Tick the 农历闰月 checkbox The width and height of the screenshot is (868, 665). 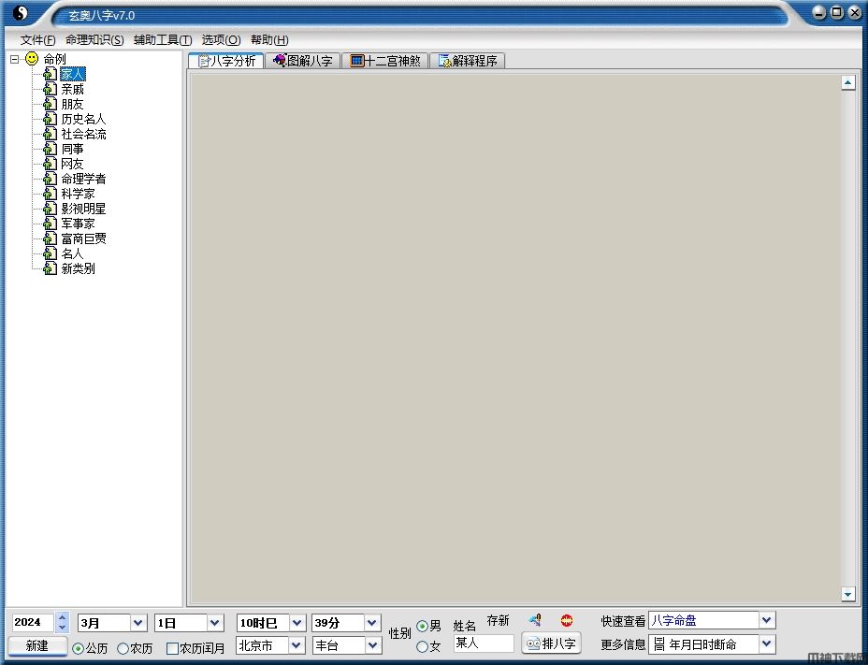coord(172,648)
